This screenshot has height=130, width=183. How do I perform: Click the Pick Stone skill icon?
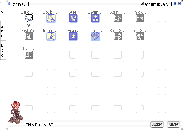click(x=140, y=36)
